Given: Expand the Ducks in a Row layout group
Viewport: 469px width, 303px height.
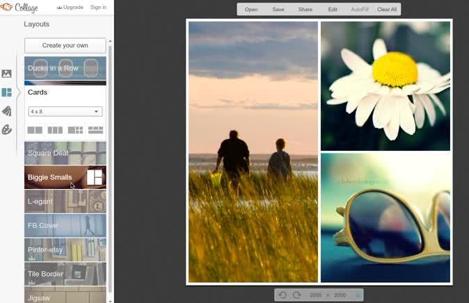Looking at the screenshot, I should pos(65,68).
